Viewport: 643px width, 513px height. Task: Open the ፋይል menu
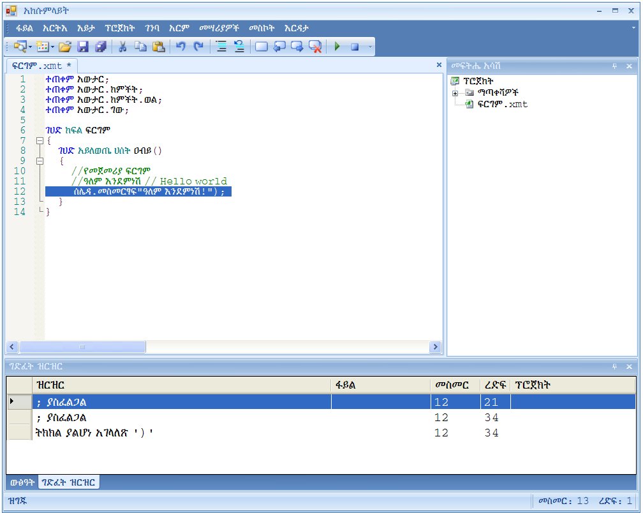(25, 28)
